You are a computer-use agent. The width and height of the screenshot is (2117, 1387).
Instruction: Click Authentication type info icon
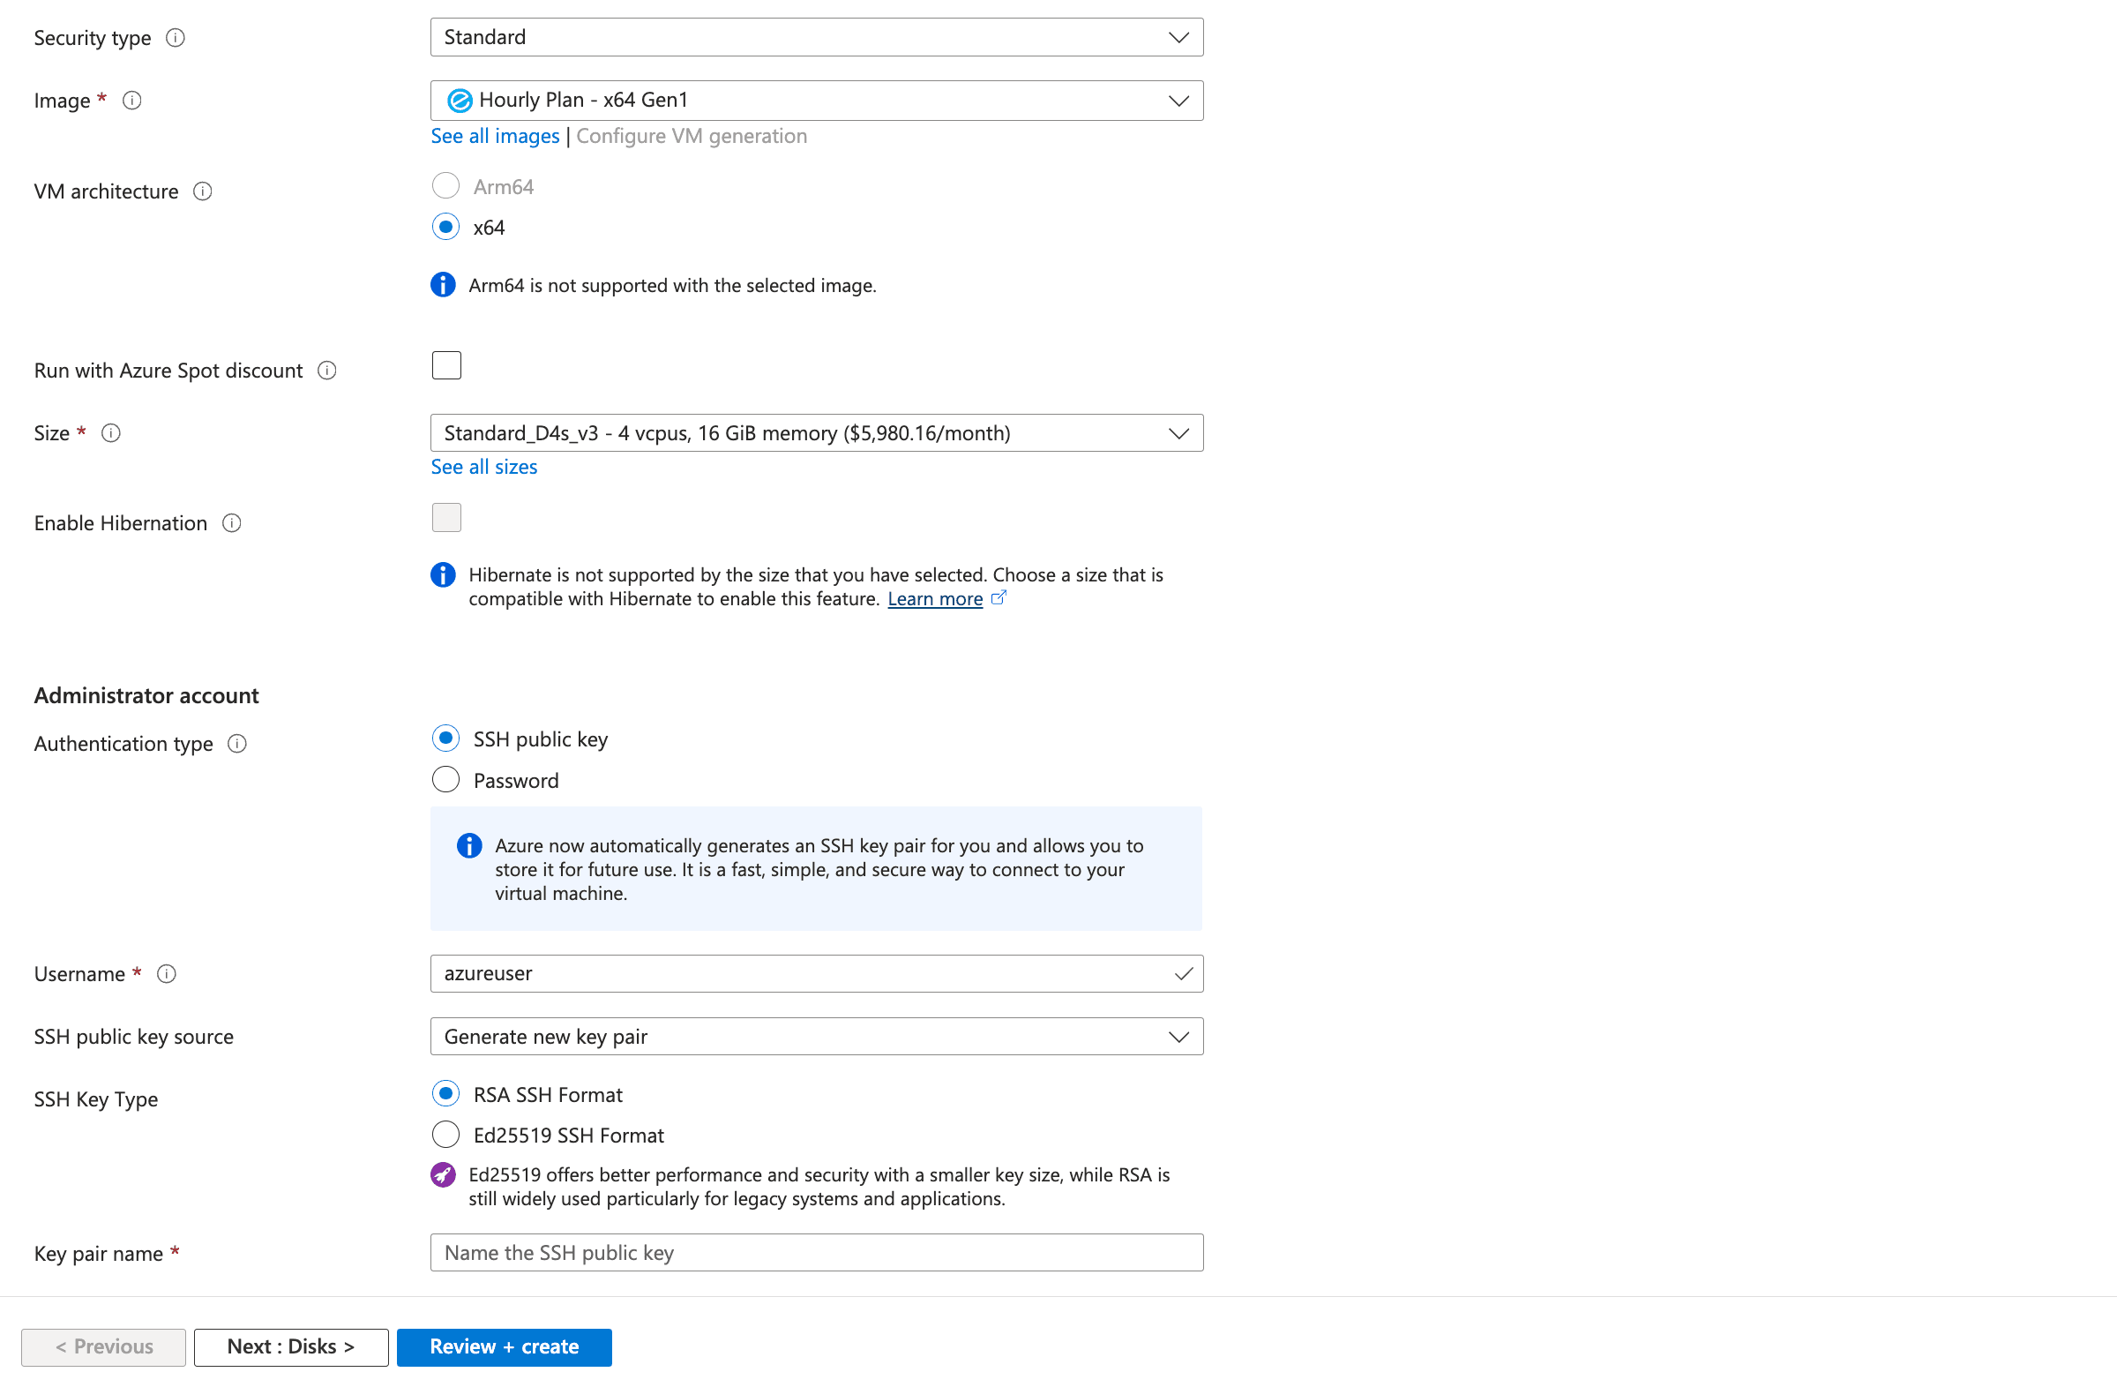coord(237,744)
